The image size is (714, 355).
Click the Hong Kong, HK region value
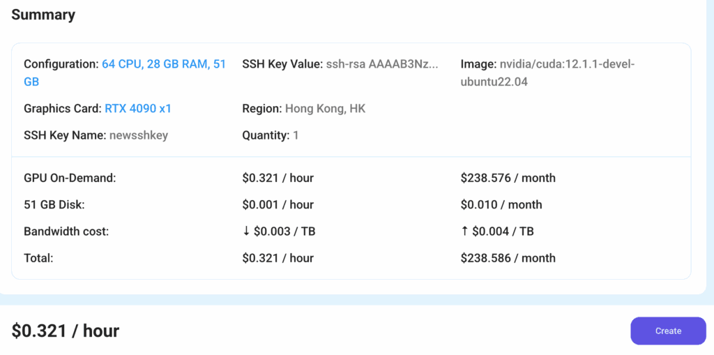click(x=325, y=109)
